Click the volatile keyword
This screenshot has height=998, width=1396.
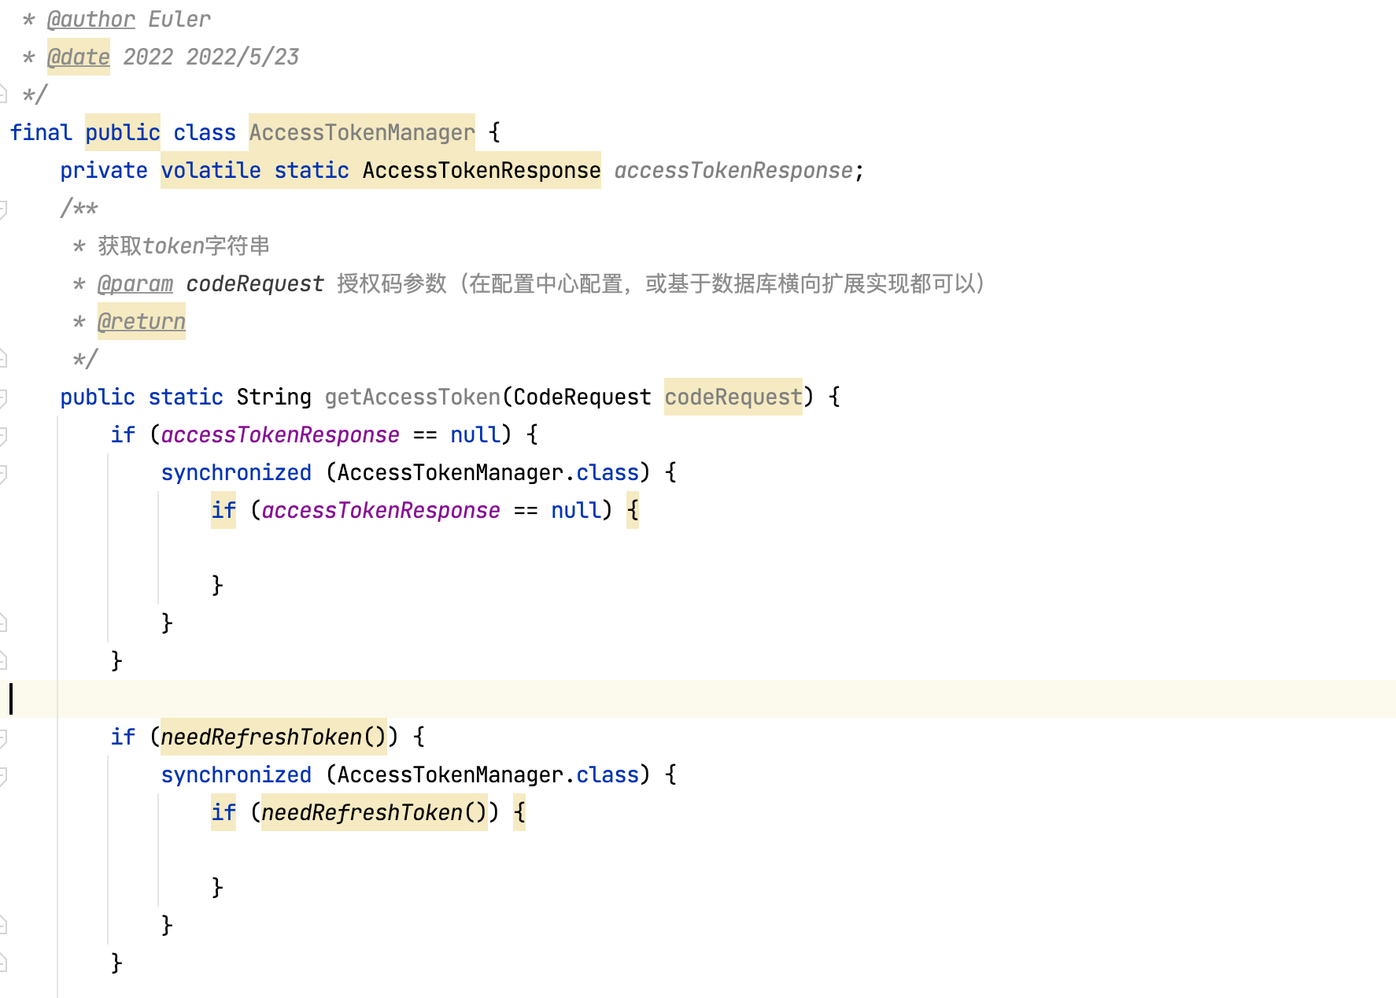(211, 170)
